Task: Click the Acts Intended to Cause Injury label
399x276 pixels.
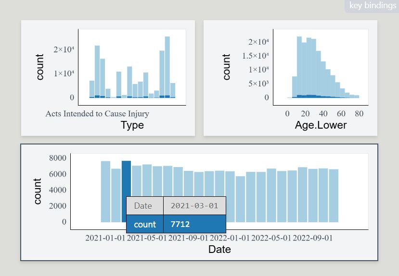Action: [x=97, y=114]
